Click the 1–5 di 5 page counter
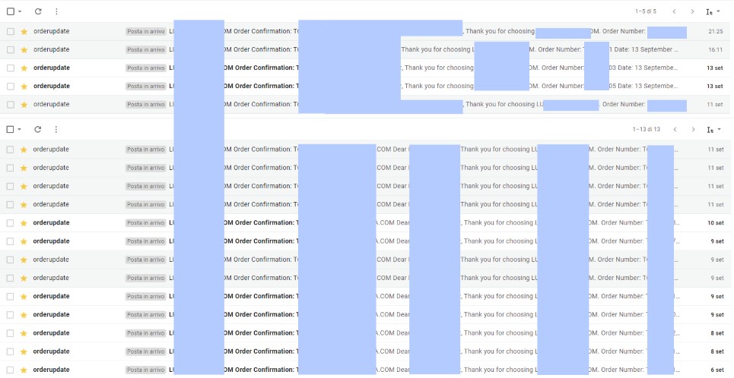734x378 pixels. click(x=646, y=11)
